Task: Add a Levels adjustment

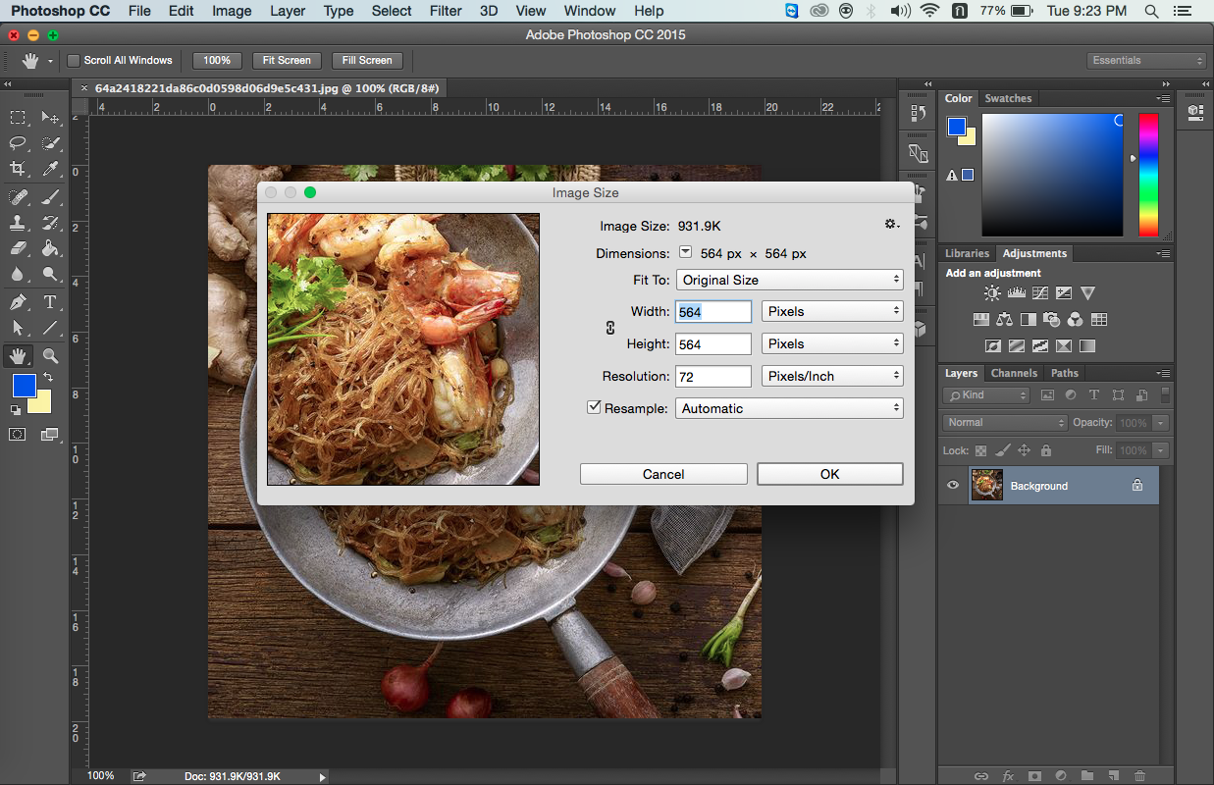Action: pos(1017,293)
